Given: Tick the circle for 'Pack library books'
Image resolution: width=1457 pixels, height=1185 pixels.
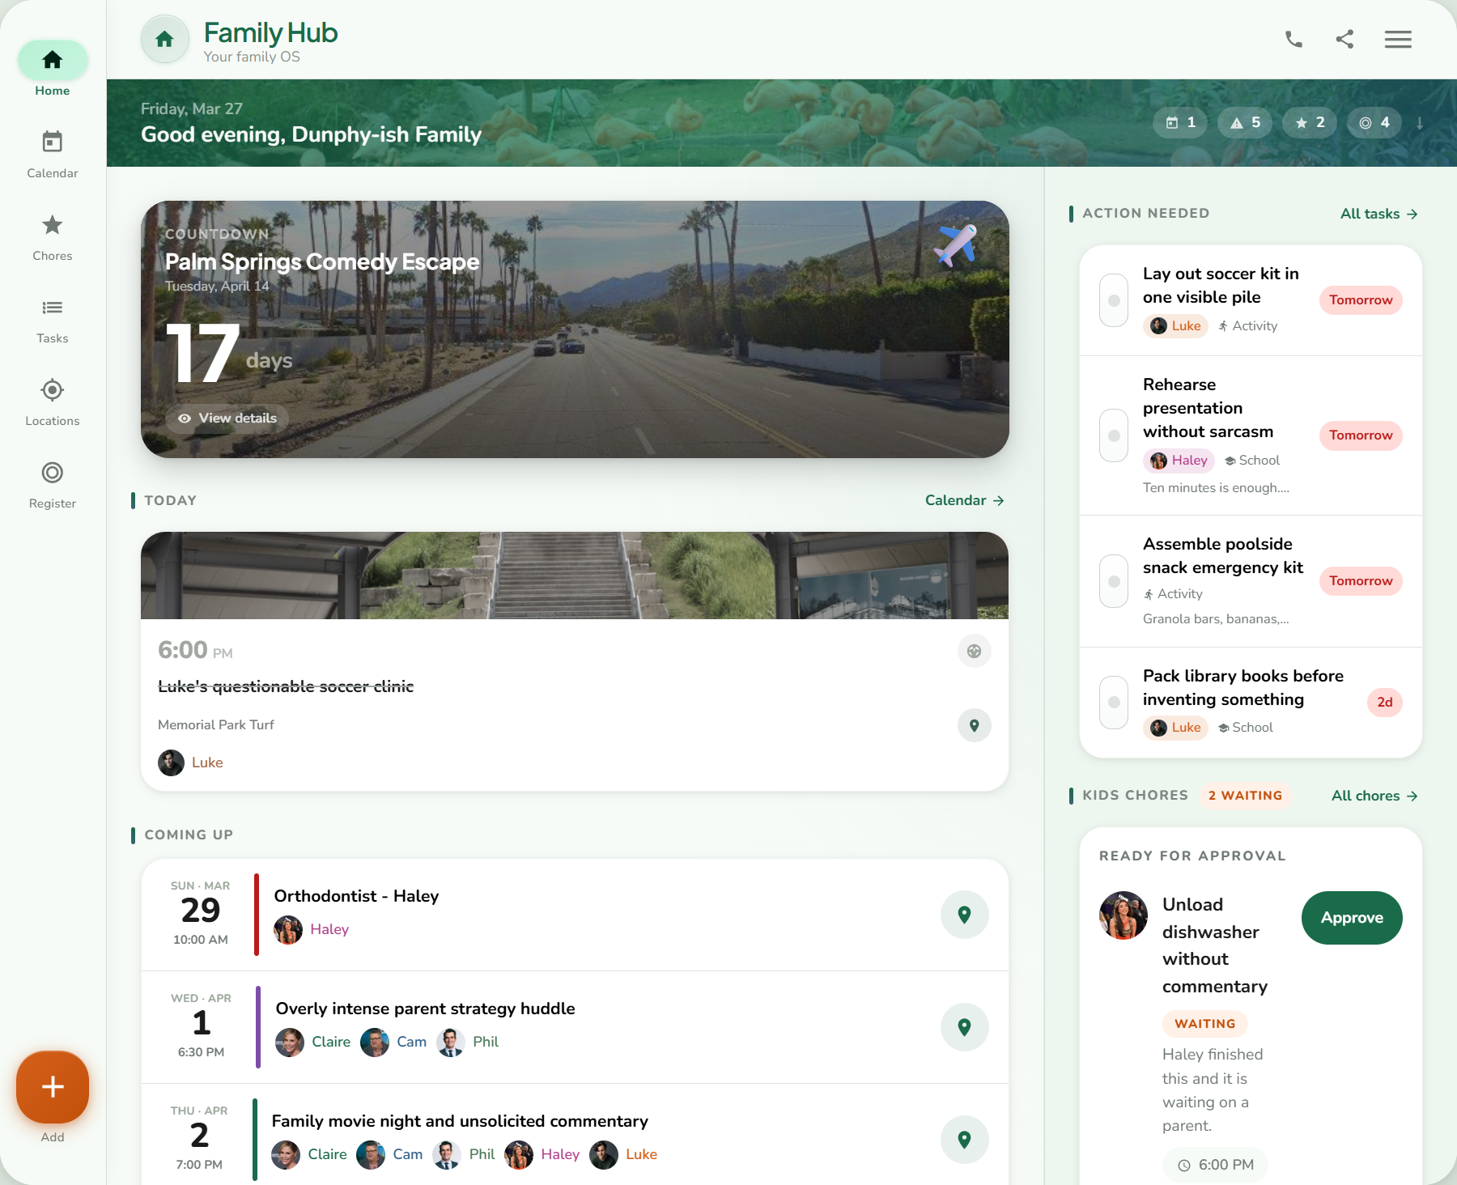Looking at the screenshot, I should click(x=1113, y=703).
